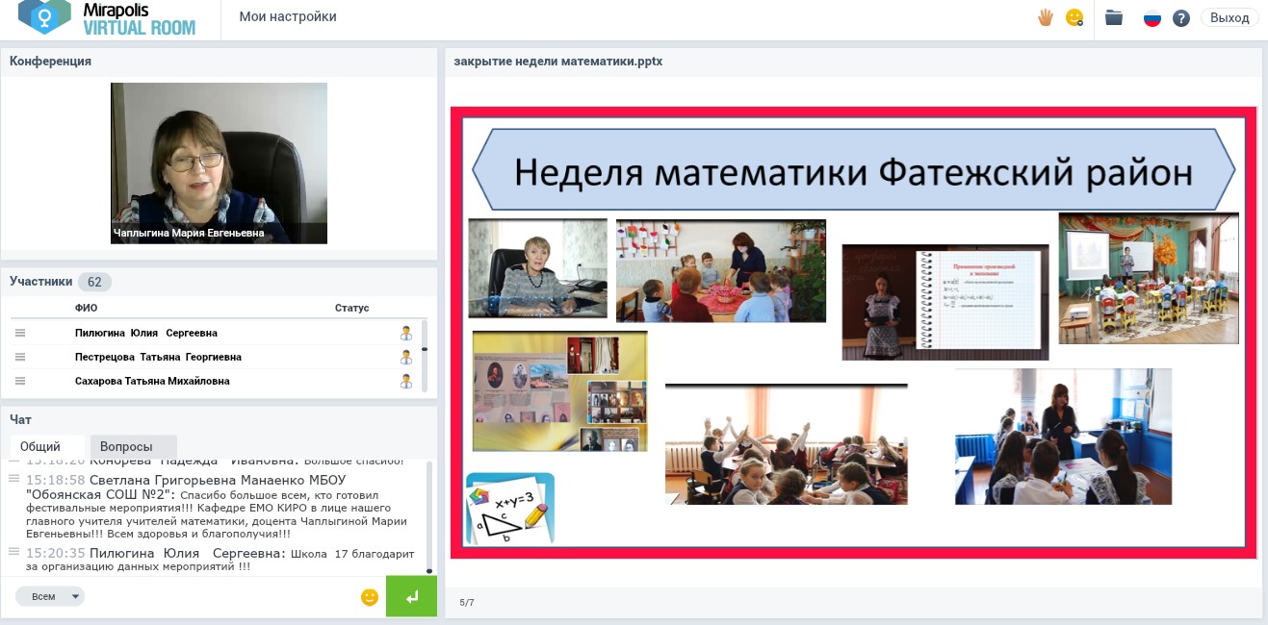
Task: Click Пилюгина Юлия Сергеевна chat message
Action: (x=220, y=560)
